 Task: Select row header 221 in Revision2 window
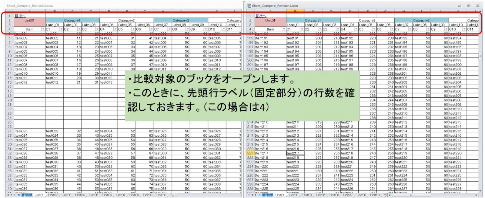click(x=250, y=153)
